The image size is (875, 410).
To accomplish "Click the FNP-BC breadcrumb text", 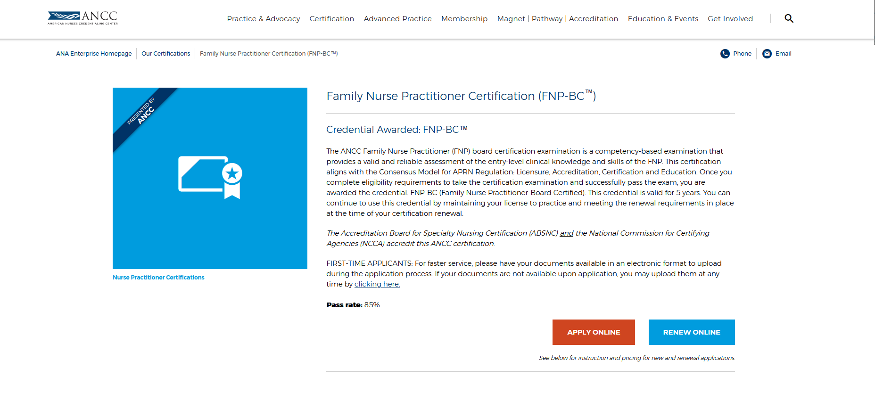I will [269, 54].
